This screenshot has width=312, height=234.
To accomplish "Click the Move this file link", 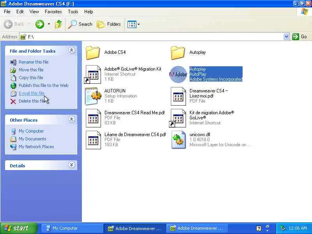I will (31, 70).
